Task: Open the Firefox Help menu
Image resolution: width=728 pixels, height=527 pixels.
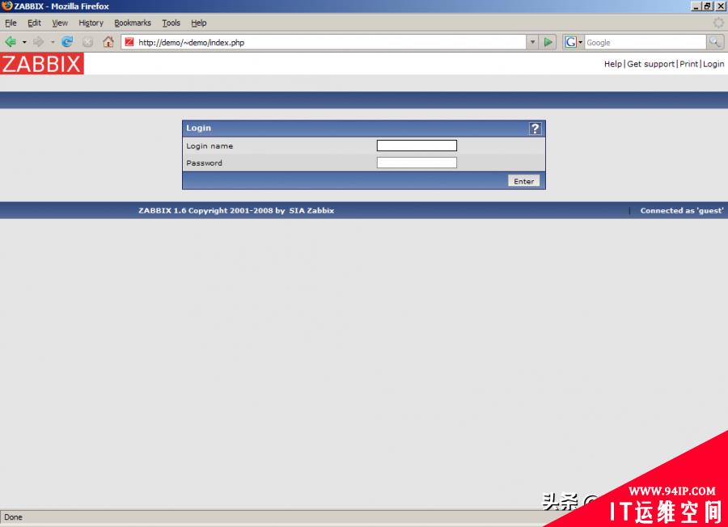Action: pyautogui.click(x=199, y=23)
